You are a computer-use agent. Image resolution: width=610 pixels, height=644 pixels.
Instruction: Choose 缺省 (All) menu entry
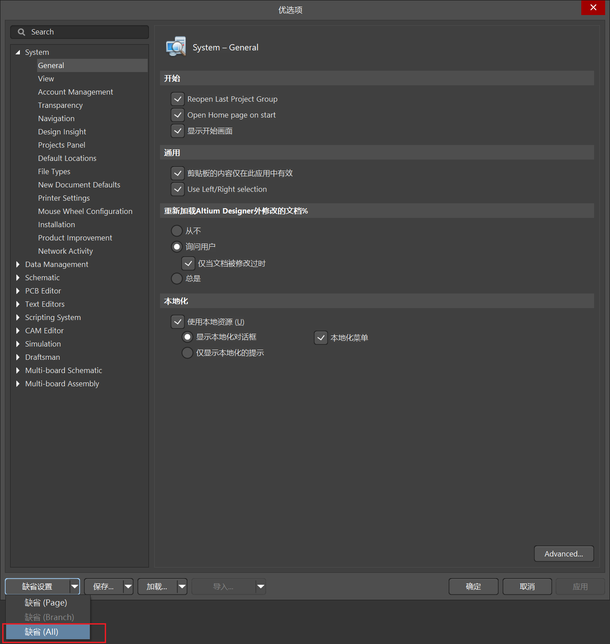tap(48, 632)
